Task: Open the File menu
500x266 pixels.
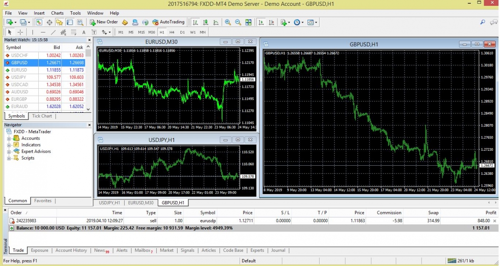Action: click(x=8, y=13)
